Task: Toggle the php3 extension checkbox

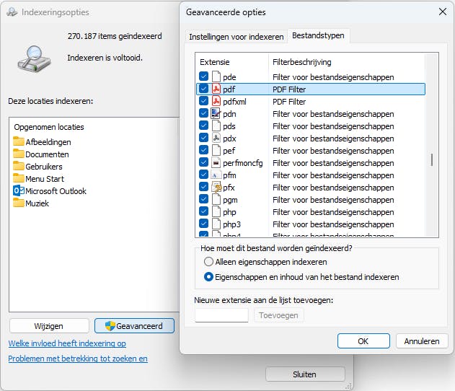Action: click(x=204, y=224)
